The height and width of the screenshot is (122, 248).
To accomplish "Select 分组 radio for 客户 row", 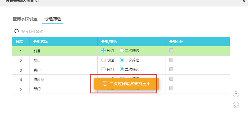I will [x=104, y=69].
